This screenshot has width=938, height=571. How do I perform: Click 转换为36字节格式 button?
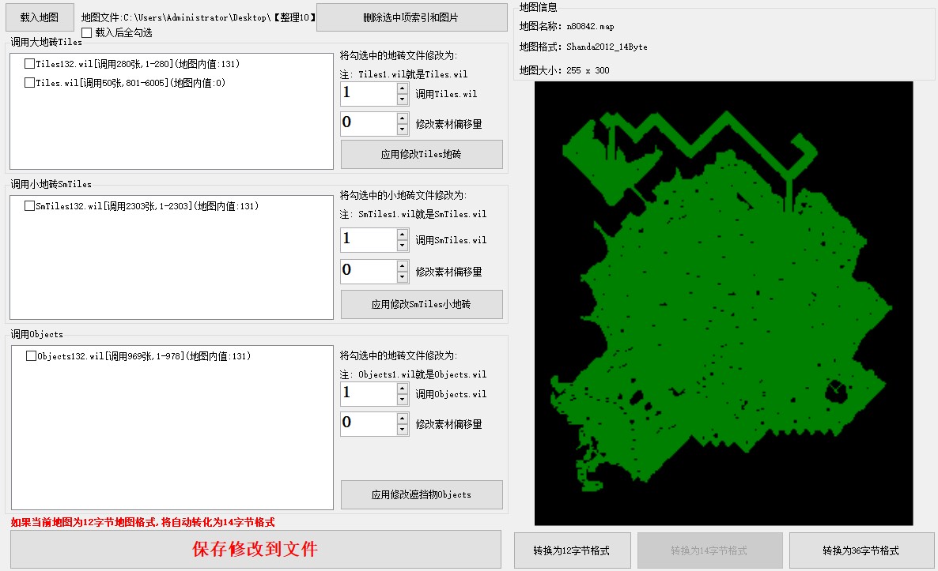(x=861, y=550)
